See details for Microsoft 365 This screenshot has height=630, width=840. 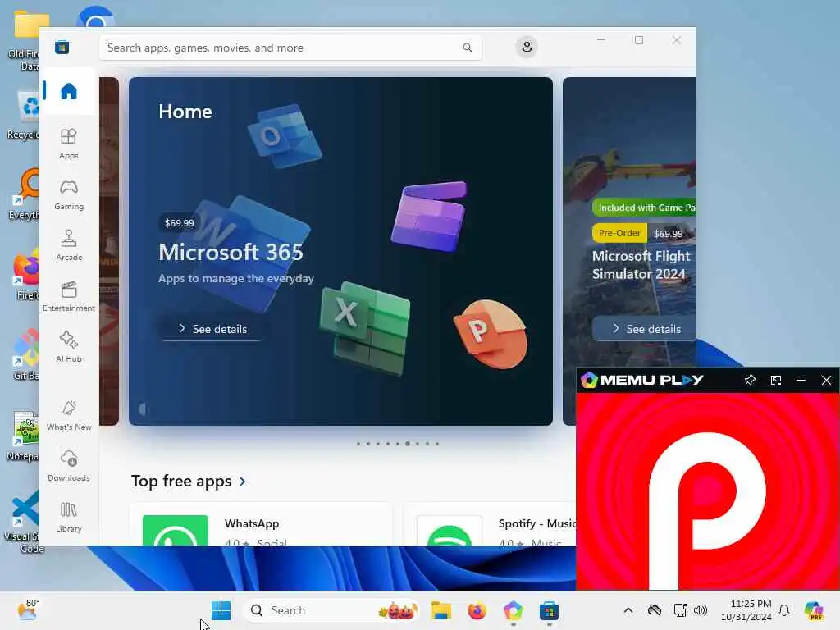(212, 329)
